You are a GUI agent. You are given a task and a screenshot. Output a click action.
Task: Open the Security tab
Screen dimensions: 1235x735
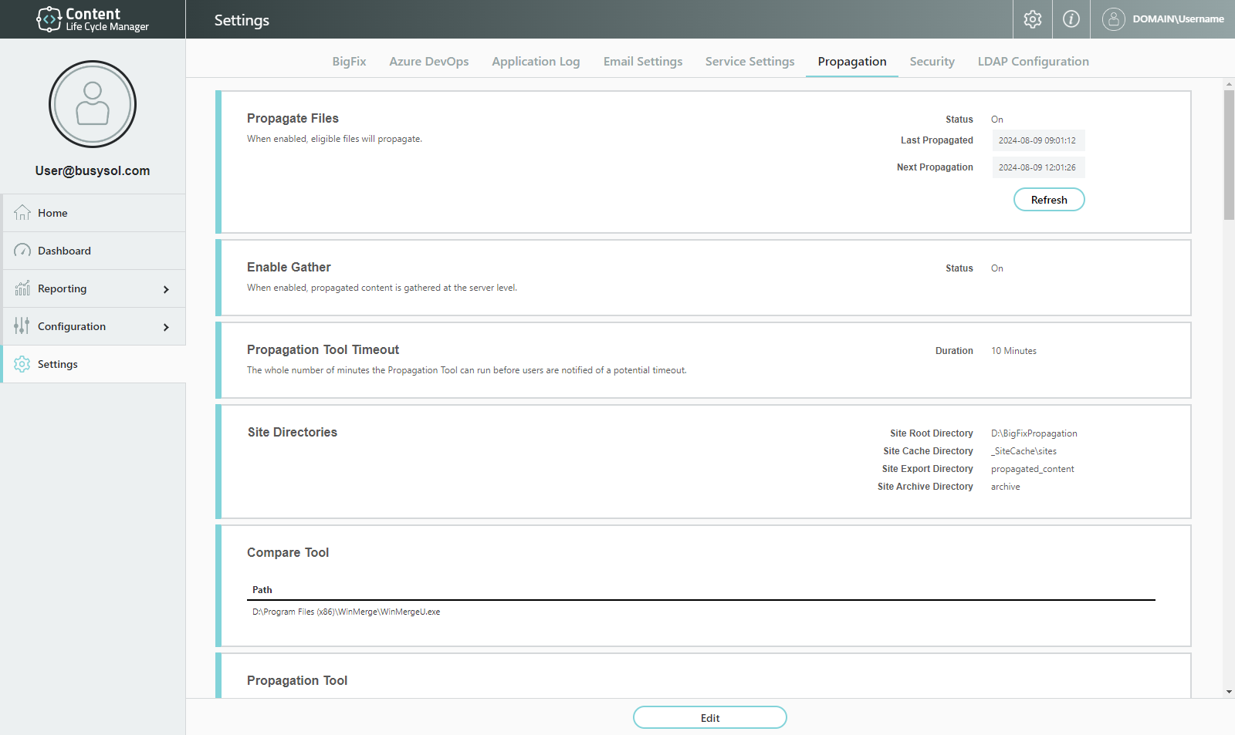pyautogui.click(x=932, y=62)
